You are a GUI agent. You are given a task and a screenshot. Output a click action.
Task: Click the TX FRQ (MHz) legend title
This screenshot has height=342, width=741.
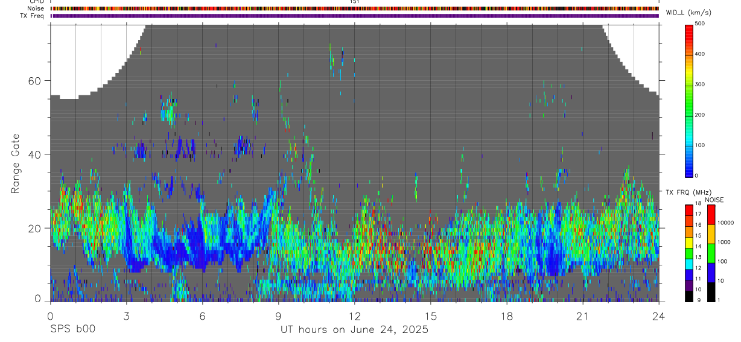pyautogui.click(x=690, y=192)
